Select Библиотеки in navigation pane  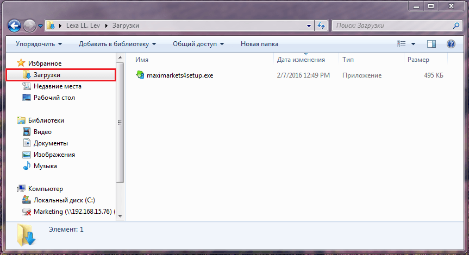46,120
